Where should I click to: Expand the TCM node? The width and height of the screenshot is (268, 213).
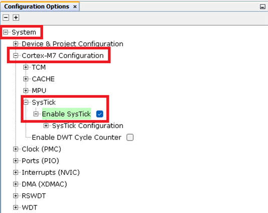[26, 67]
